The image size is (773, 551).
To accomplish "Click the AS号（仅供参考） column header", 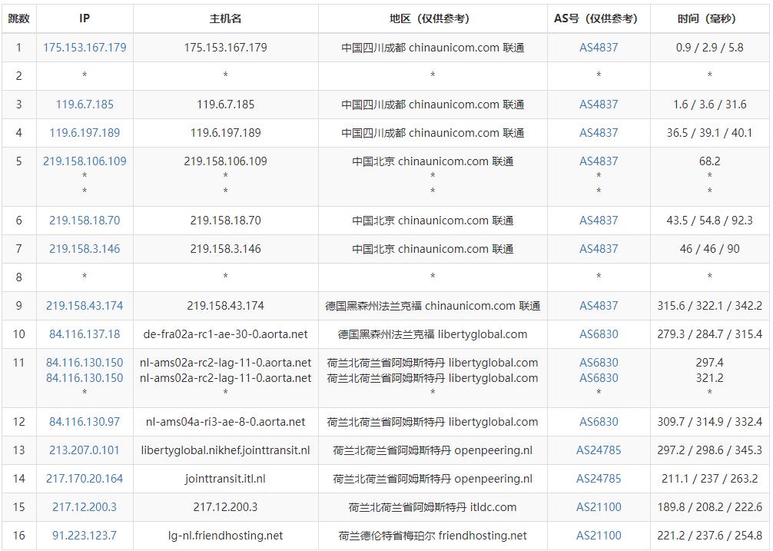I will [599, 18].
